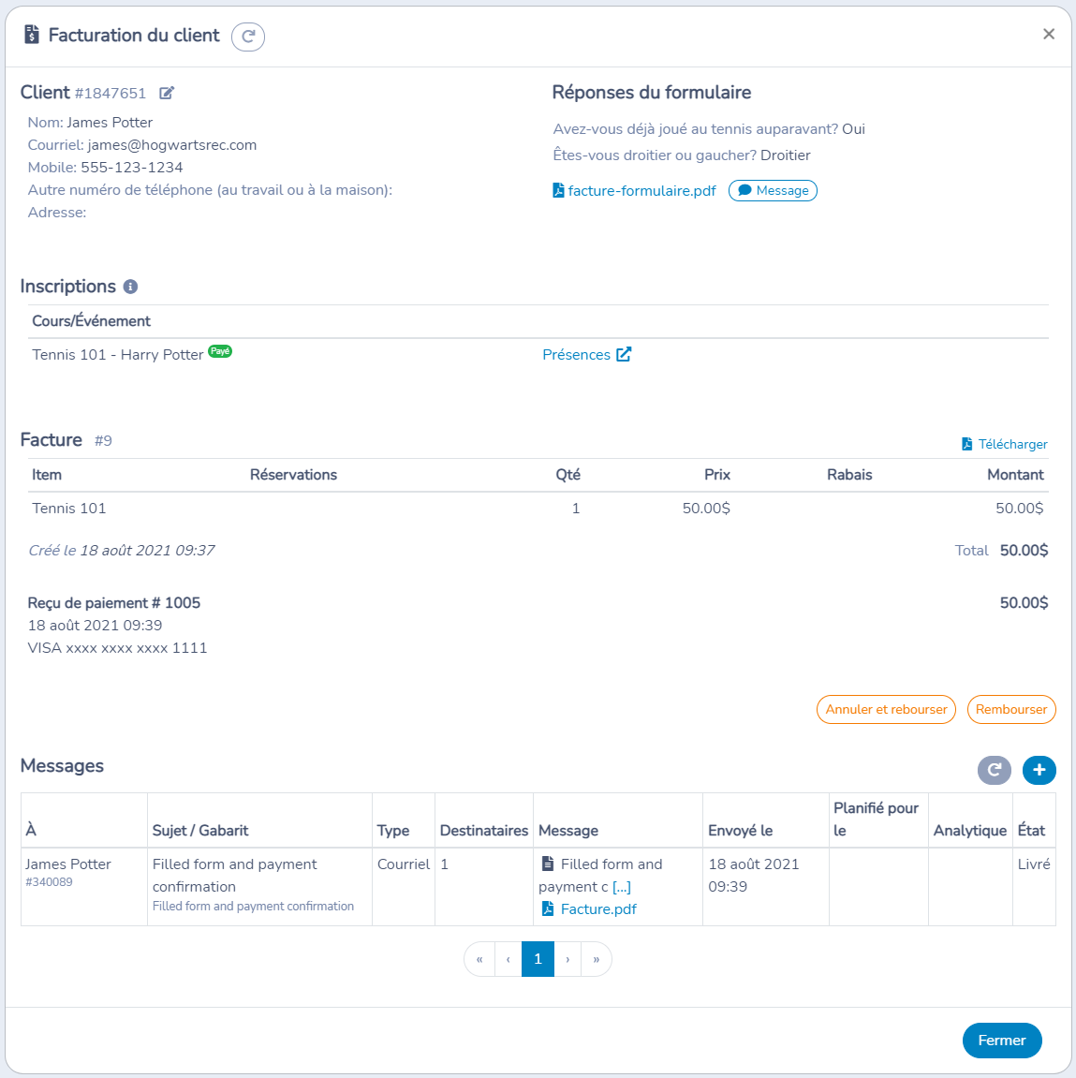Viewport: 1076px width, 1078px height.
Task: Show Inscriptions info tooltip icon
Action: pos(130,287)
